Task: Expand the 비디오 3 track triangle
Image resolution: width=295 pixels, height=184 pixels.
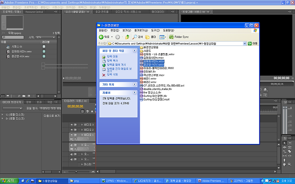Action: (x=82, y=125)
